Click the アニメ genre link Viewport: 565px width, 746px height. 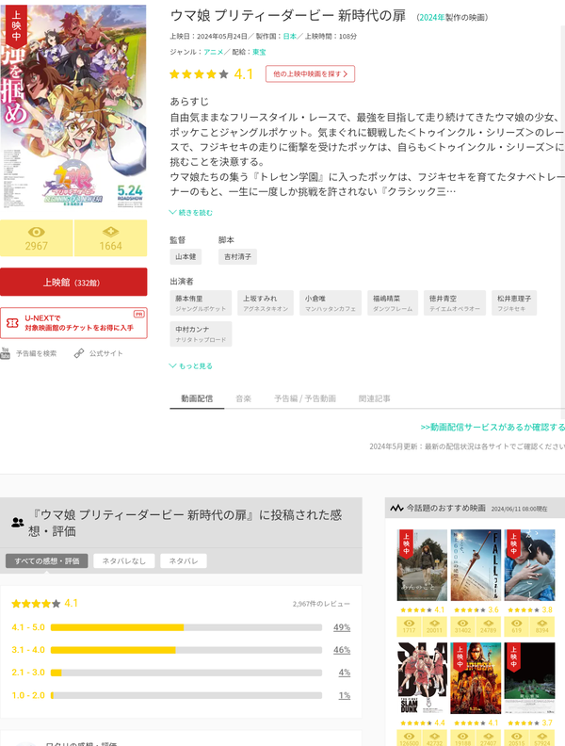click(214, 52)
